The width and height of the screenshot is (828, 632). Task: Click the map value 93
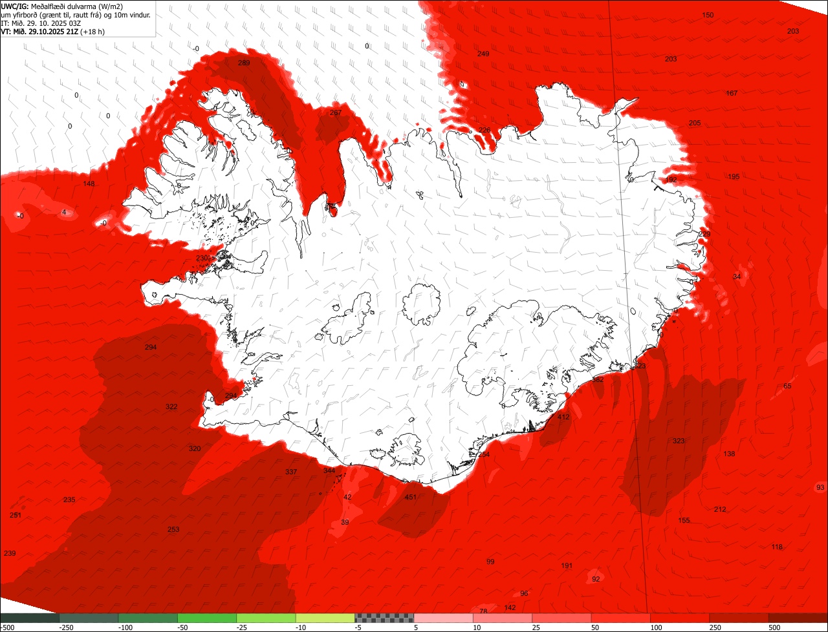click(x=821, y=487)
